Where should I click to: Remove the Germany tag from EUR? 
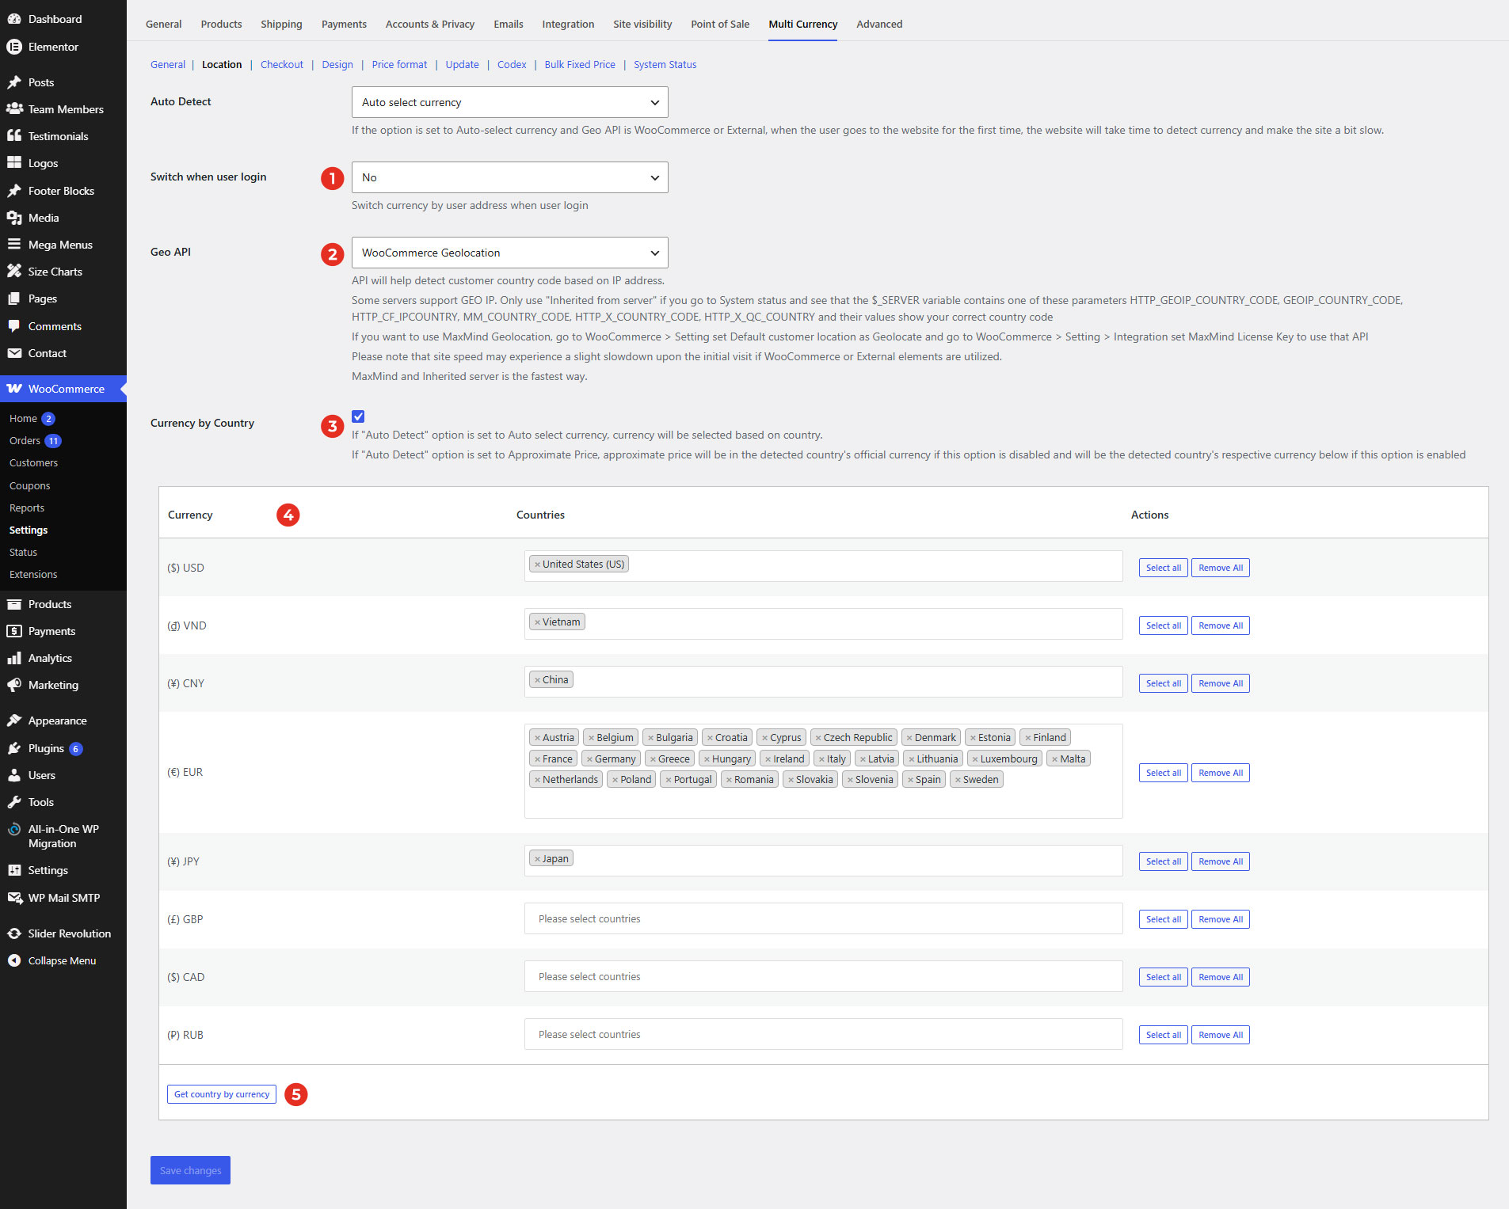(x=589, y=759)
